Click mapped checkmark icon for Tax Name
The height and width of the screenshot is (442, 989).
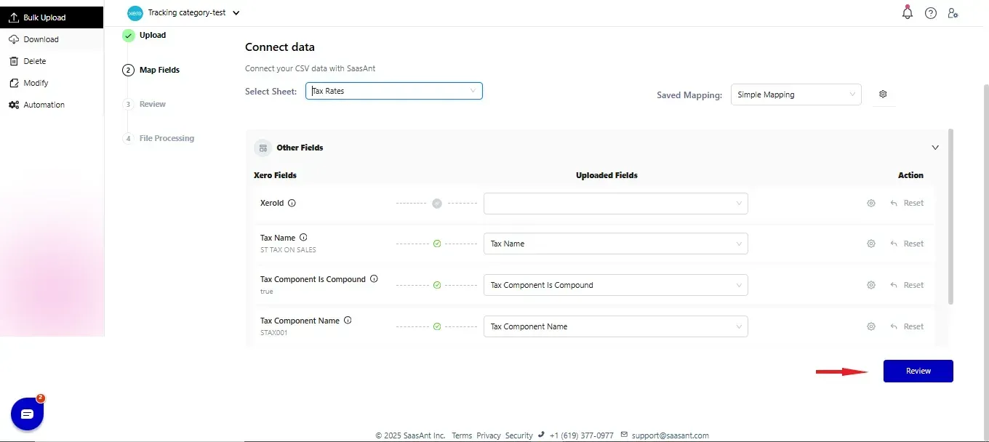[x=437, y=244]
